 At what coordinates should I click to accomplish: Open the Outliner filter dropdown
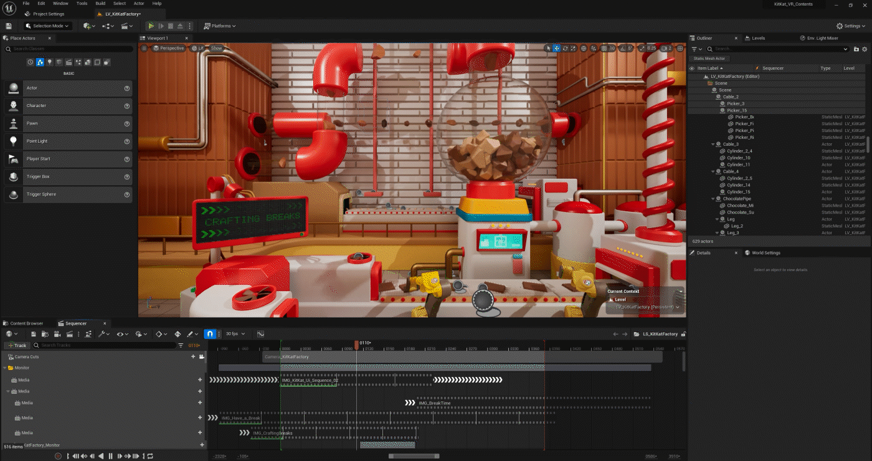click(x=696, y=49)
